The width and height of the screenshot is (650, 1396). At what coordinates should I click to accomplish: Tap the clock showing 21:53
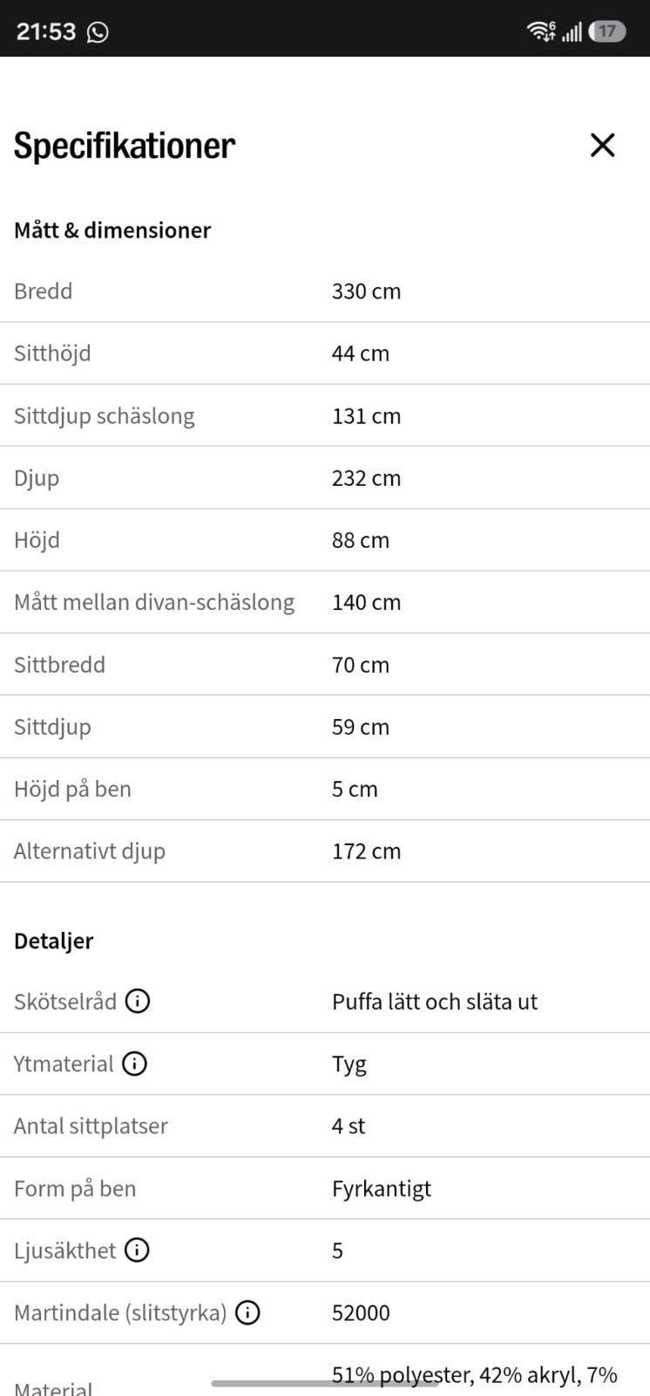click(46, 31)
